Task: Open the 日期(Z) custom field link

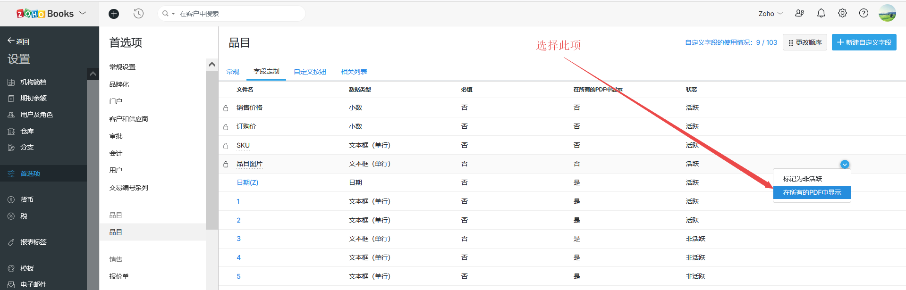Action: pos(247,182)
